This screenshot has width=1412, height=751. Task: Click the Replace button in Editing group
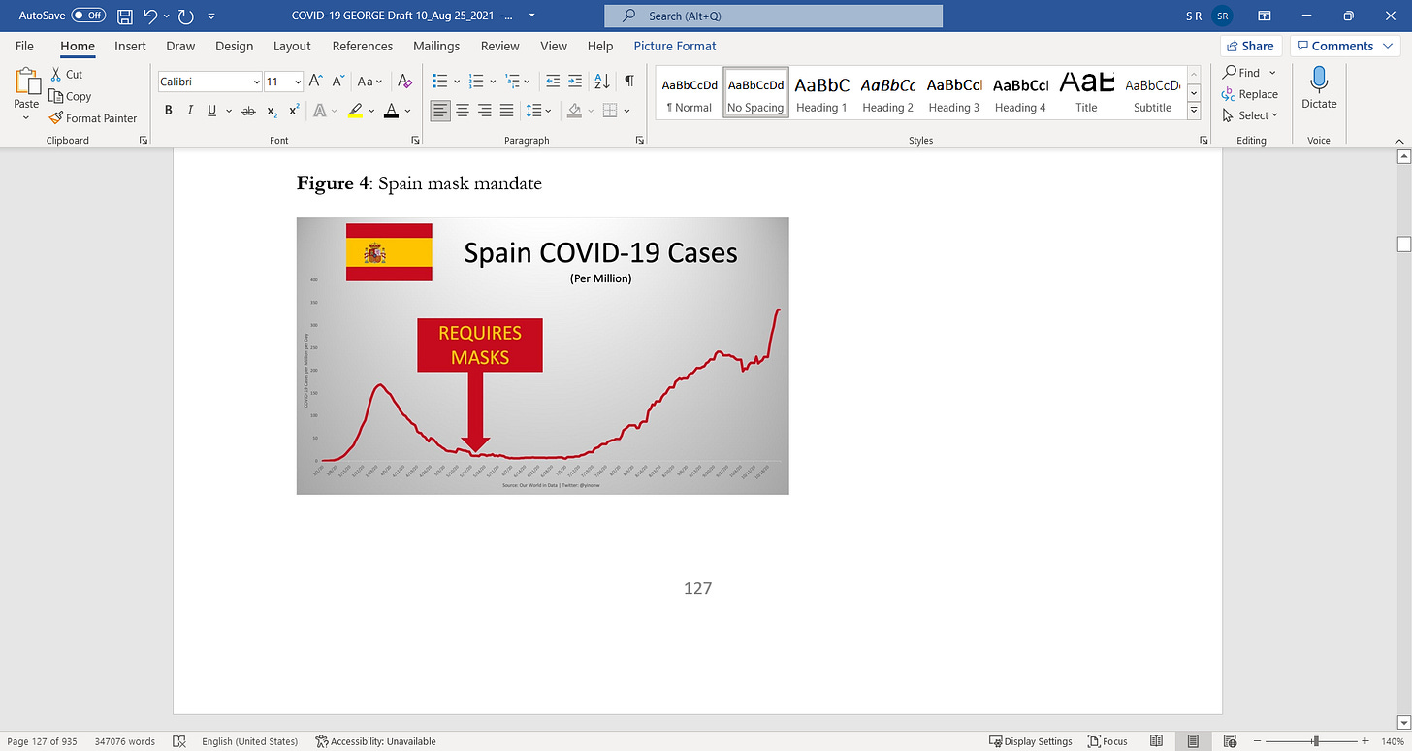point(1250,94)
